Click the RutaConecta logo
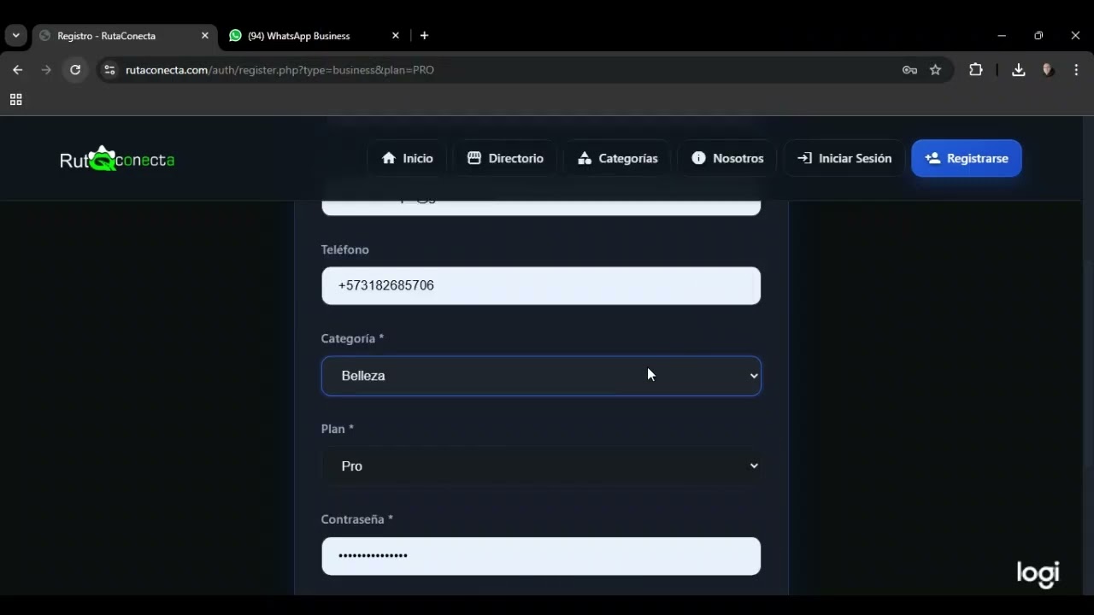1094x615 pixels. [117, 159]
